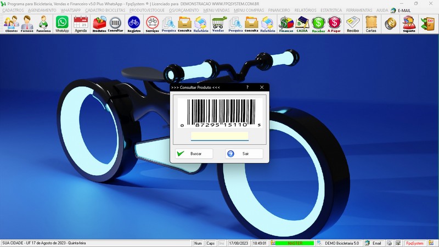Image resolution: width=439 pixels, height=247 pixels.
Task: Open the Vendas shopping cart icon
Action: (x=218, y=24)
